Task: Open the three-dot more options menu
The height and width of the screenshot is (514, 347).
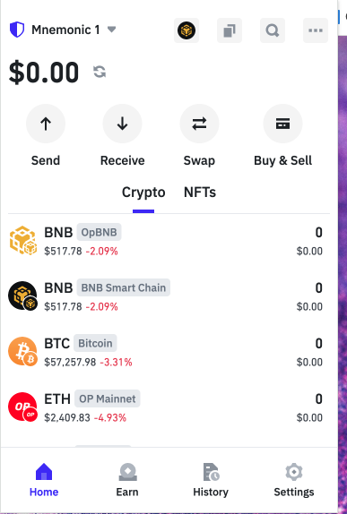Action: click(x=316, y=30)
